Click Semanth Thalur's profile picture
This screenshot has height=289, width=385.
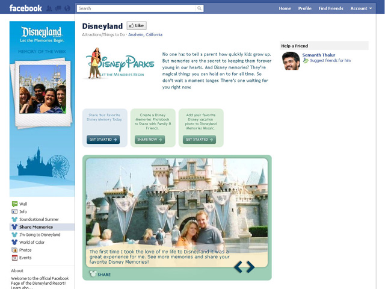pos(291,61)
